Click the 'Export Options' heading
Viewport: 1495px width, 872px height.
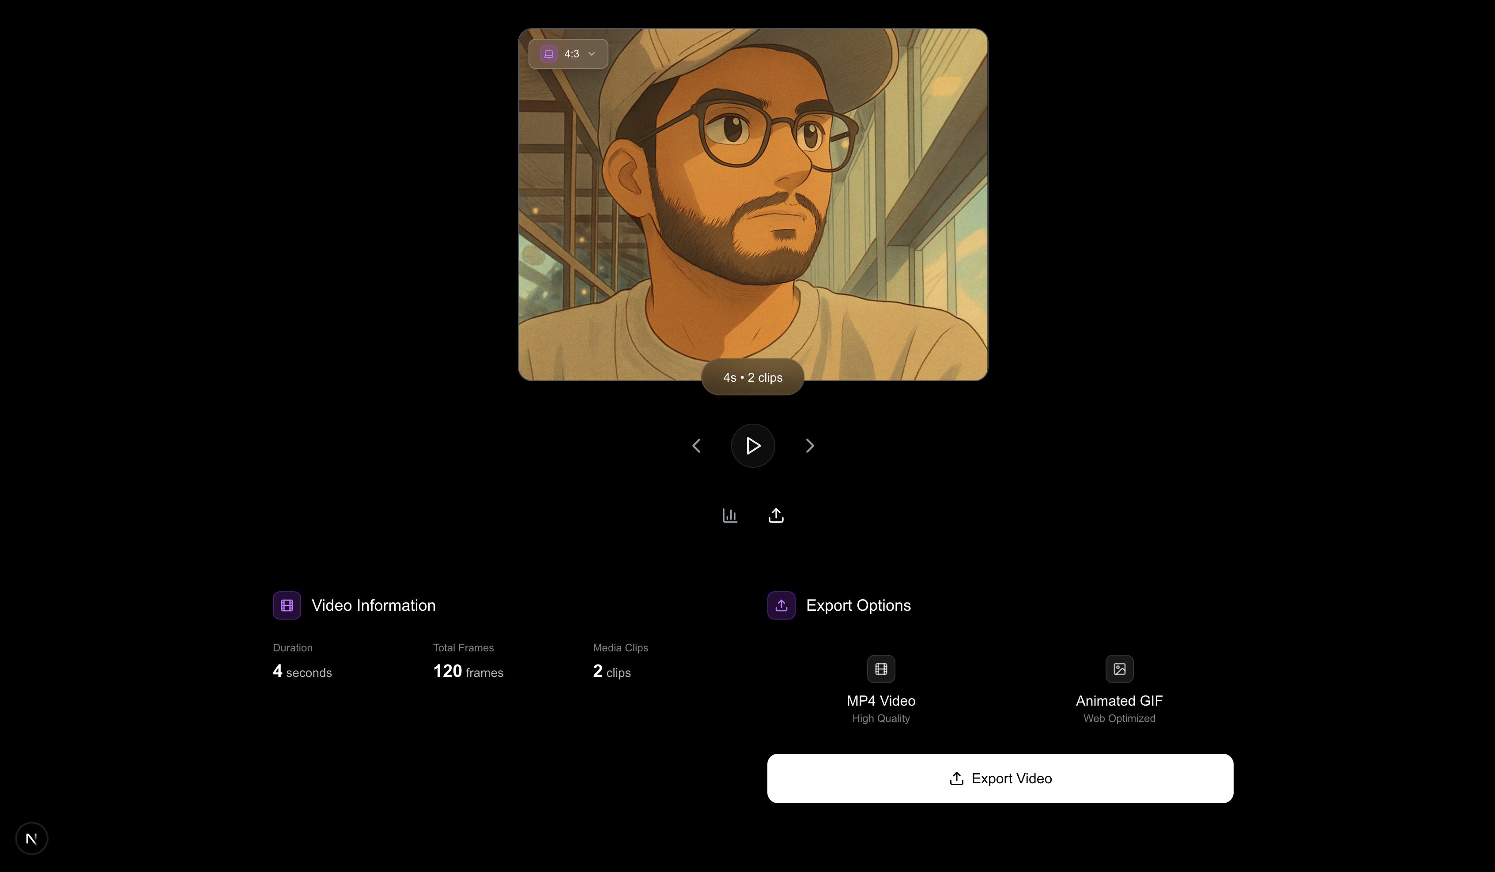[x=858, y=605]
